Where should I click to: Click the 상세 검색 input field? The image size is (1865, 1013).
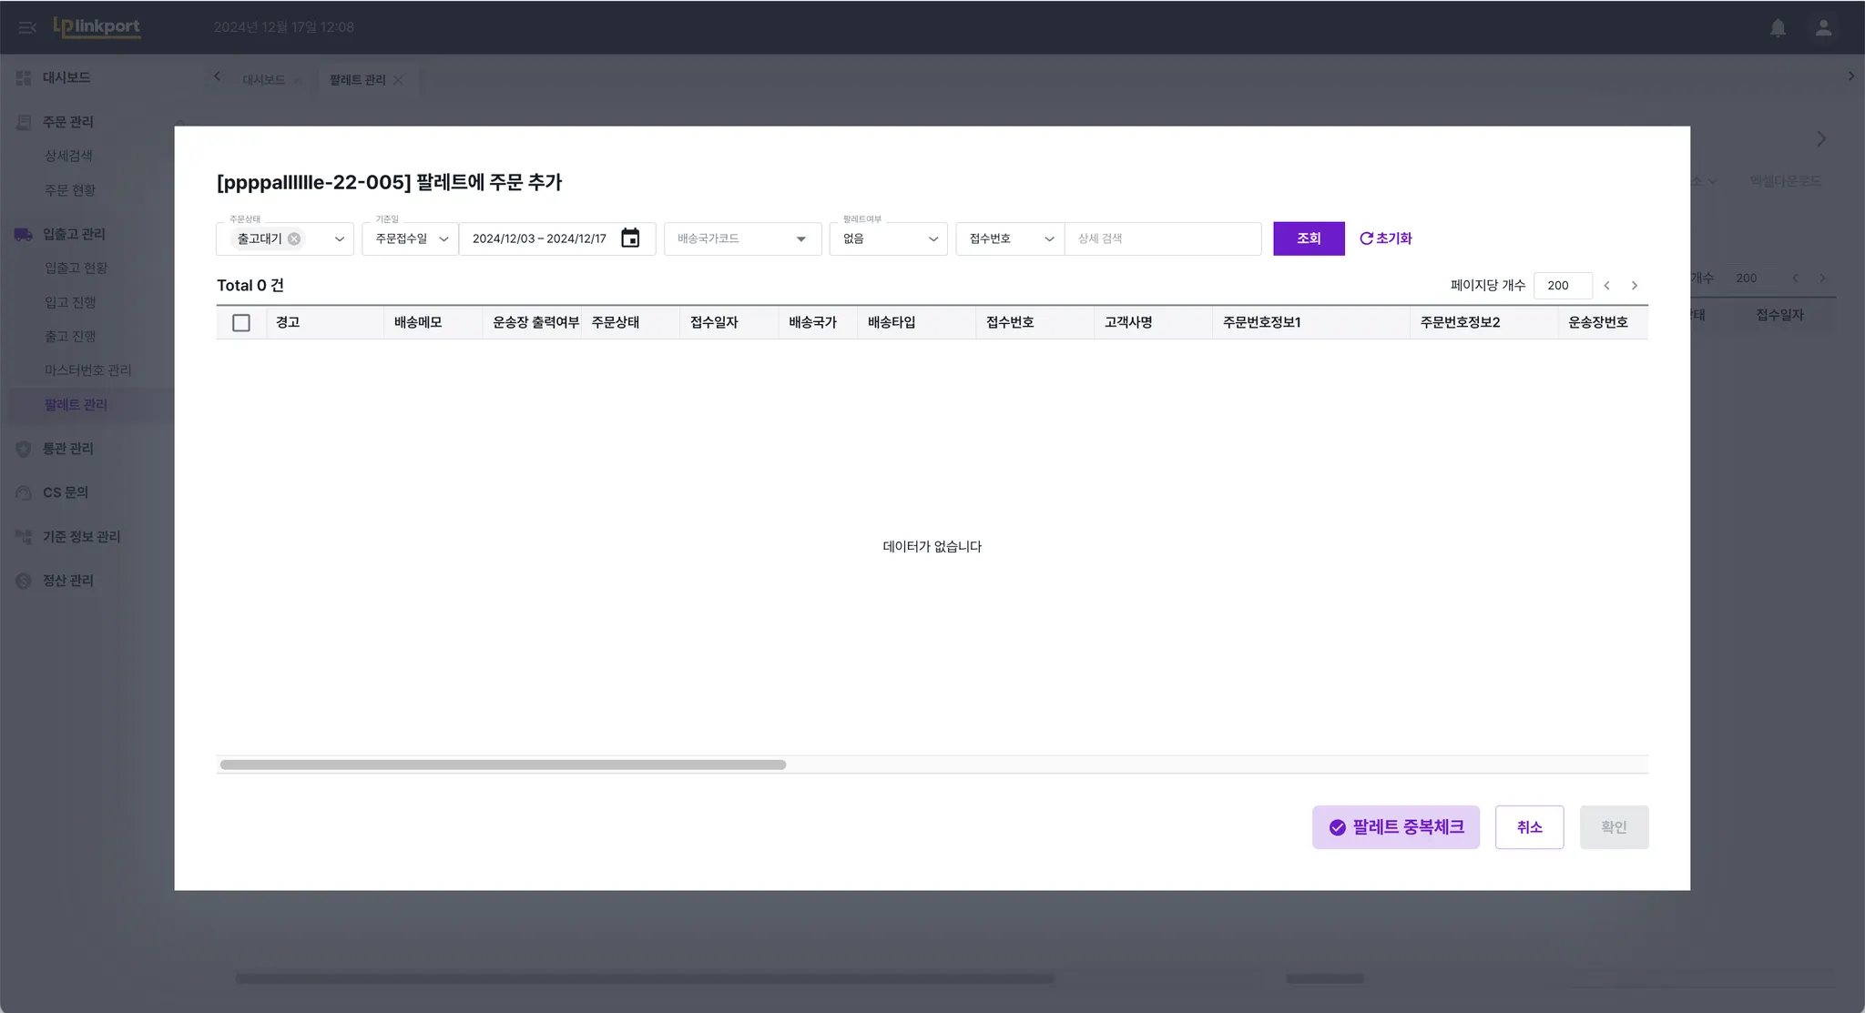(1162, 238)
